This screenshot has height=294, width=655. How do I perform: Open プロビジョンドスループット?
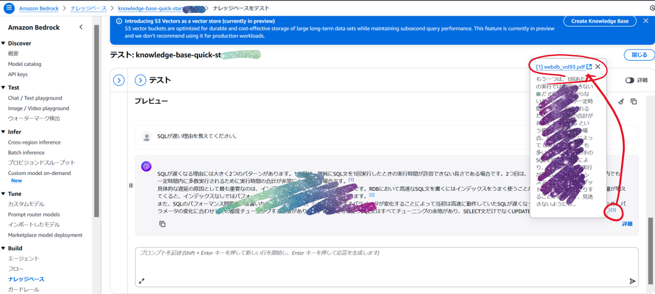click(41, 163)
